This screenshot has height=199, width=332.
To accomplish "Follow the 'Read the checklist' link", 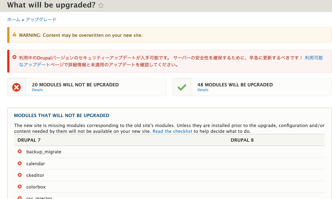I will pyautogui.click(x=172, y=131).
